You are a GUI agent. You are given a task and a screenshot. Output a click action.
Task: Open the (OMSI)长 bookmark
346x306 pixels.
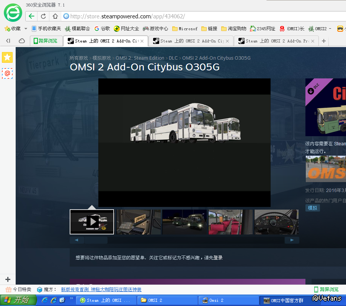[292, 29]
